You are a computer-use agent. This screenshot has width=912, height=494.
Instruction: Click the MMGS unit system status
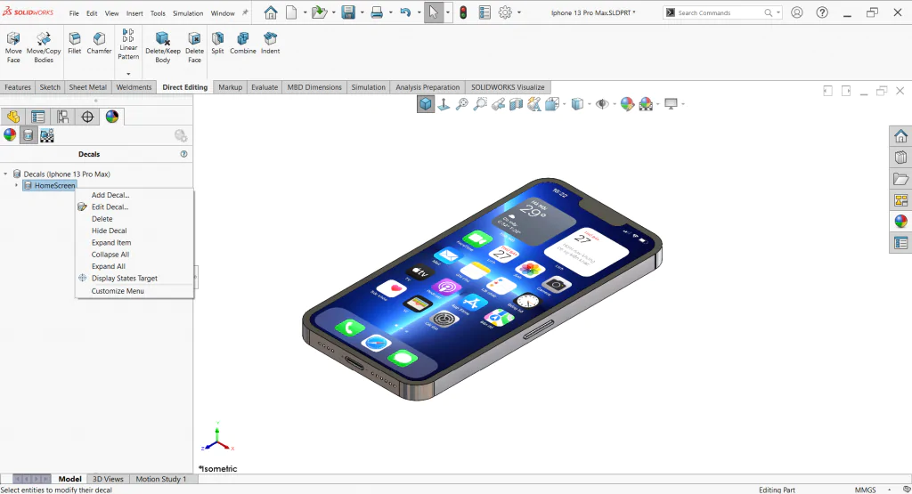click(866, 490)
